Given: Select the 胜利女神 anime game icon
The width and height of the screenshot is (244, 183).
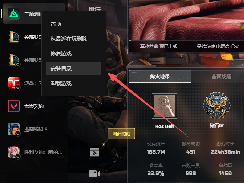Looking at the screenshot, I should 14,152.
